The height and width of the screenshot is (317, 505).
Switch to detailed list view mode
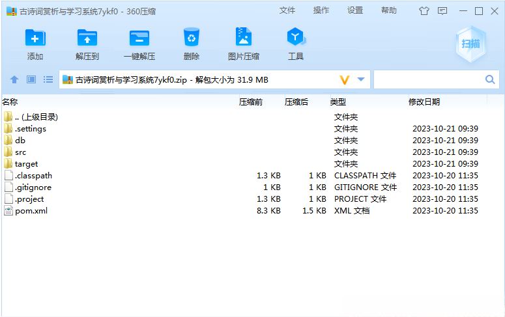[48, 79]
